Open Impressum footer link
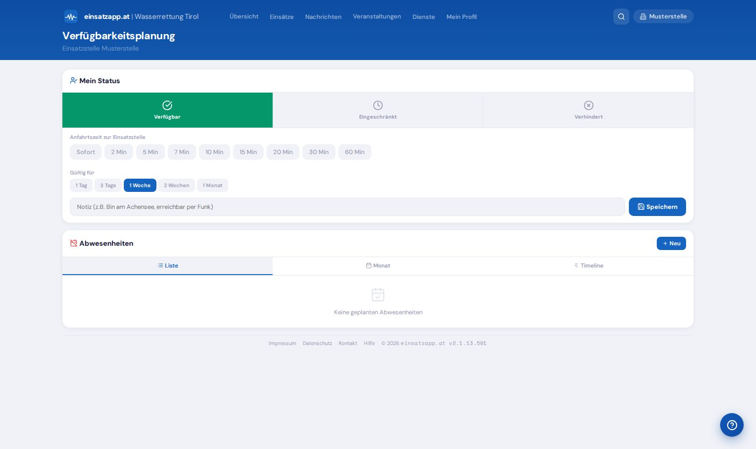This screenshot has height=449, width=756. 283,343
